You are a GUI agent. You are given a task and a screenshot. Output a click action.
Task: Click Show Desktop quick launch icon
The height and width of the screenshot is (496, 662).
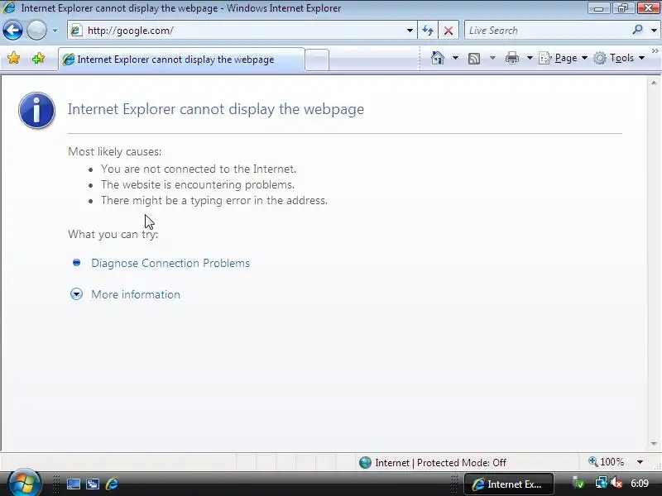click(x=74, y=484)
